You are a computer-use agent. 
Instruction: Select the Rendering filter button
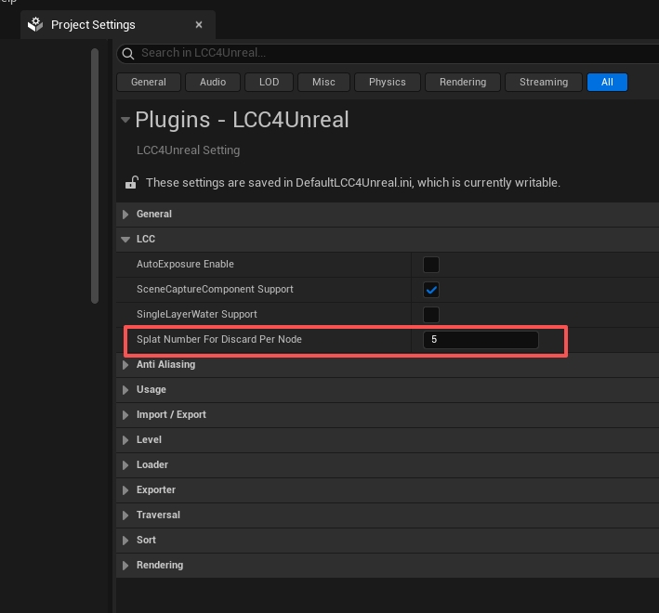[x=463, y=82]
